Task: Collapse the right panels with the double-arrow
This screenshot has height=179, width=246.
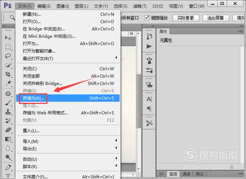Action: pyautogui.click(x=241, y=26)
